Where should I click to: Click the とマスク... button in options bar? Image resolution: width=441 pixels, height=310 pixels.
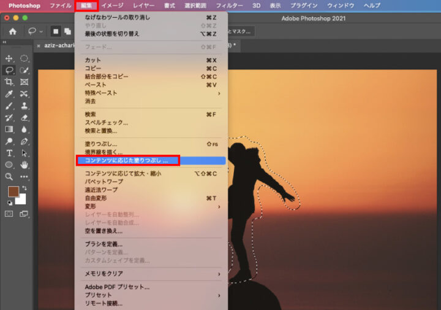241,31
